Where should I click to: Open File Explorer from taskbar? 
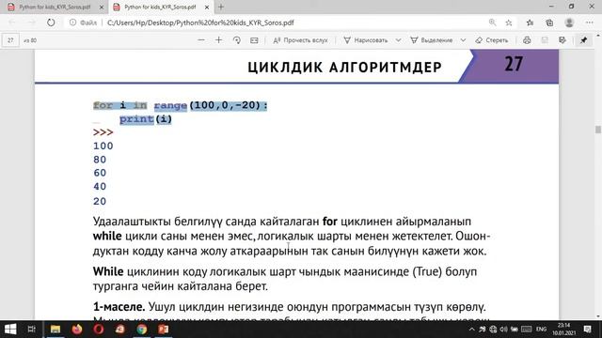55,330
